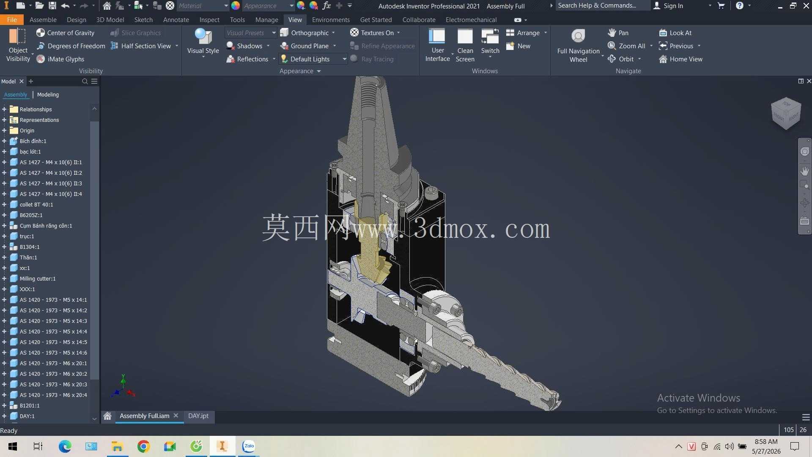The image size is (812, 457).
Task: Open the Help menu icon
Action: 739,6
